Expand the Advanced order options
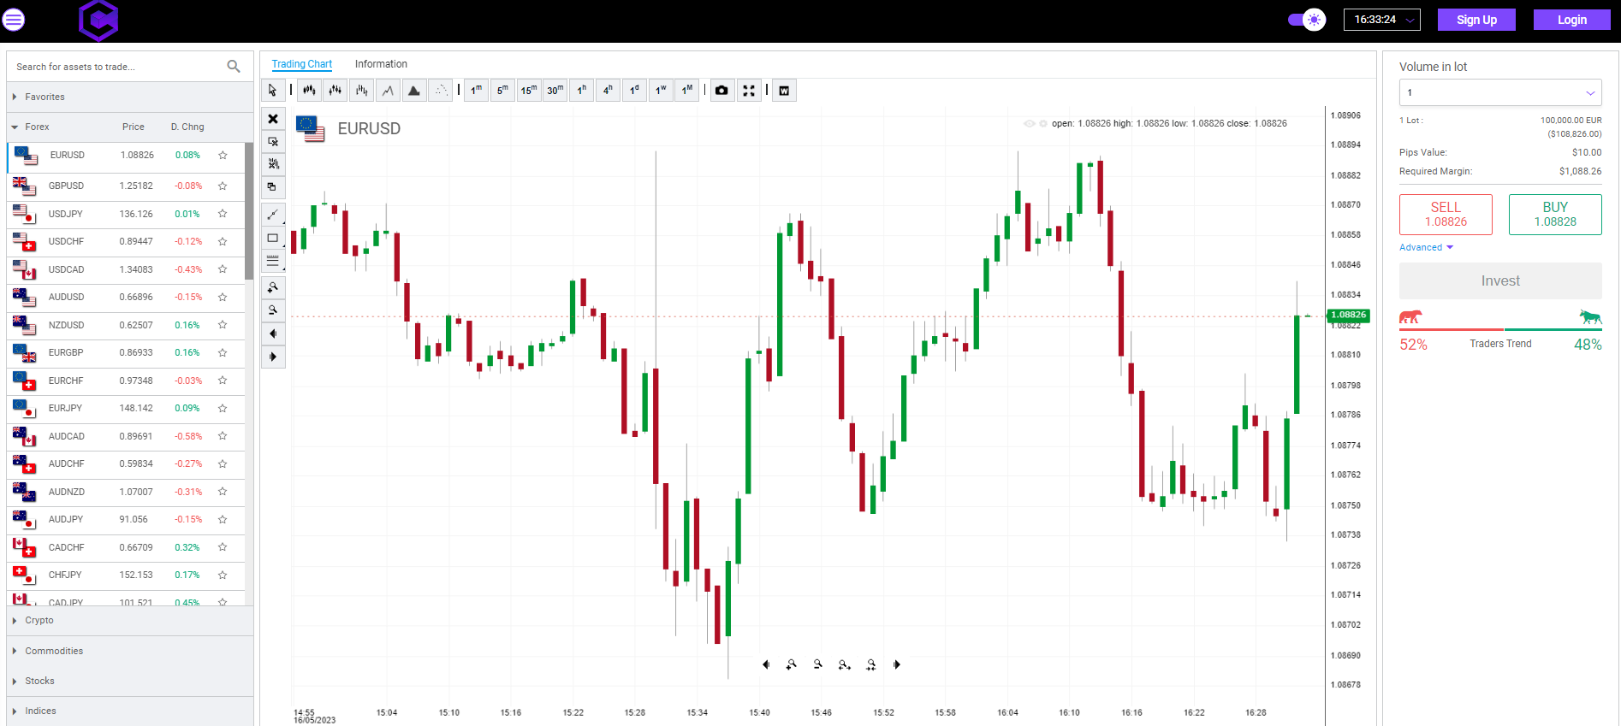 coord(1425,248)
